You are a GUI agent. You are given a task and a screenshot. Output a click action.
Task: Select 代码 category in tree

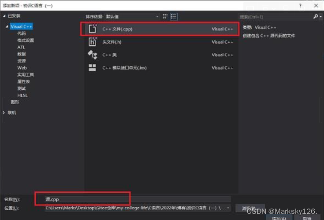coord(22,33)
